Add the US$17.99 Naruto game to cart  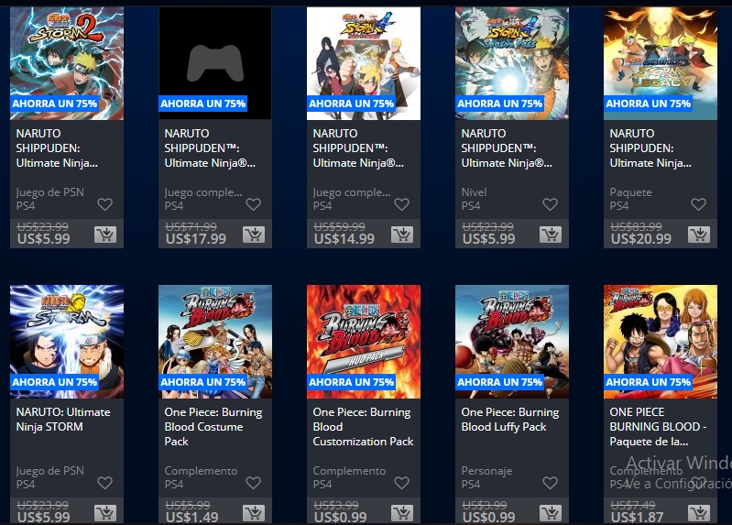point(254,235)
